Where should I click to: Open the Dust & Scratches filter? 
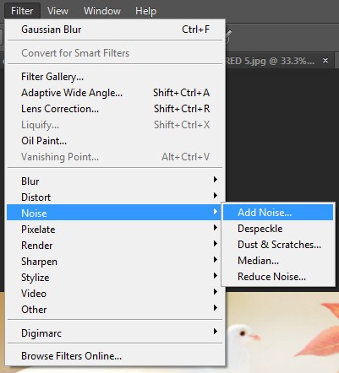[278, 245]
